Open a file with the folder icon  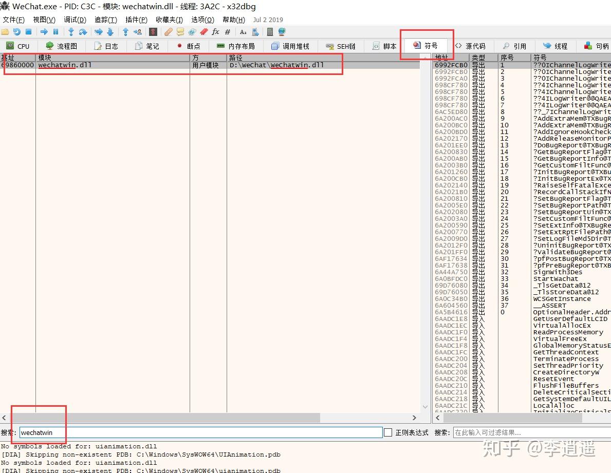(5, 32)
